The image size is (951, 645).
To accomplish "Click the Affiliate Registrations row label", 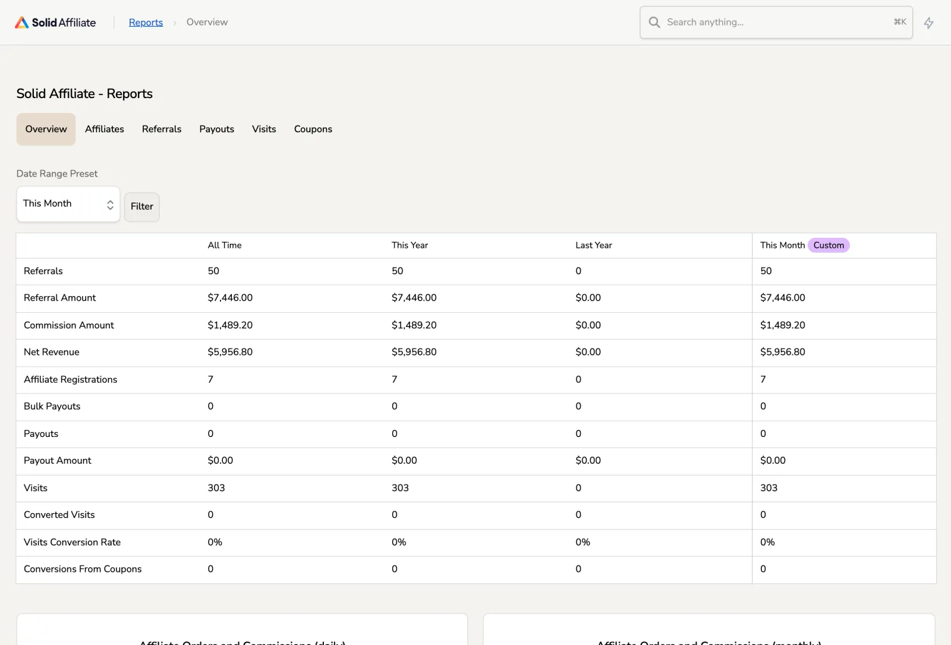I will [70, 379].
